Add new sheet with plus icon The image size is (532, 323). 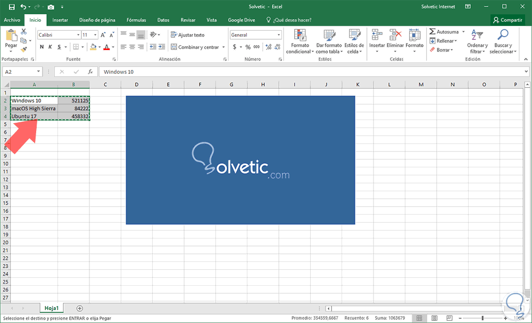[79, 308]
